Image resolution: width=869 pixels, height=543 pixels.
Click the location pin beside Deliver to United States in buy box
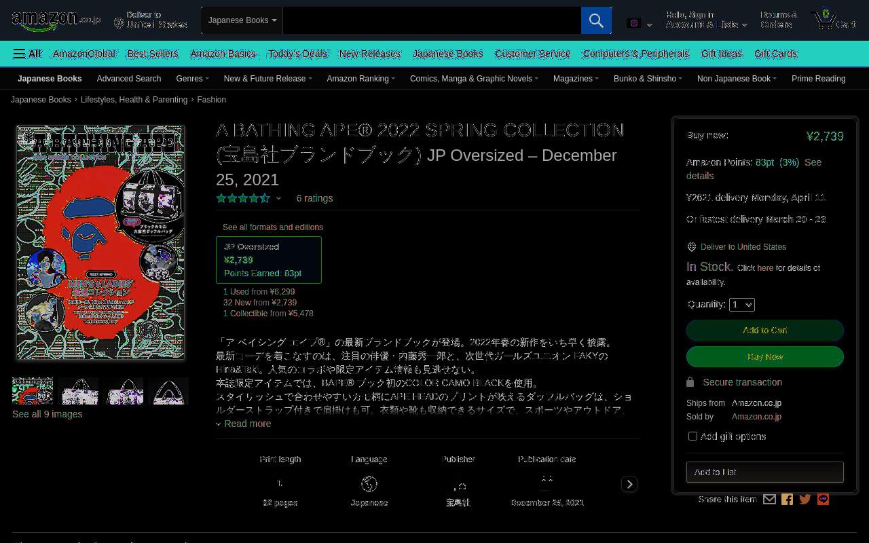[692, 247]
